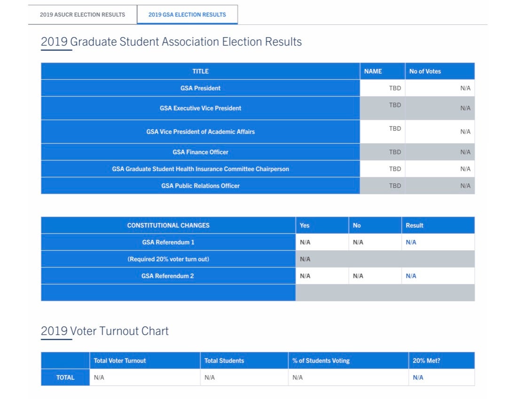Click the GSA President title cell
The image size is (517, 399).
[200, 88]
